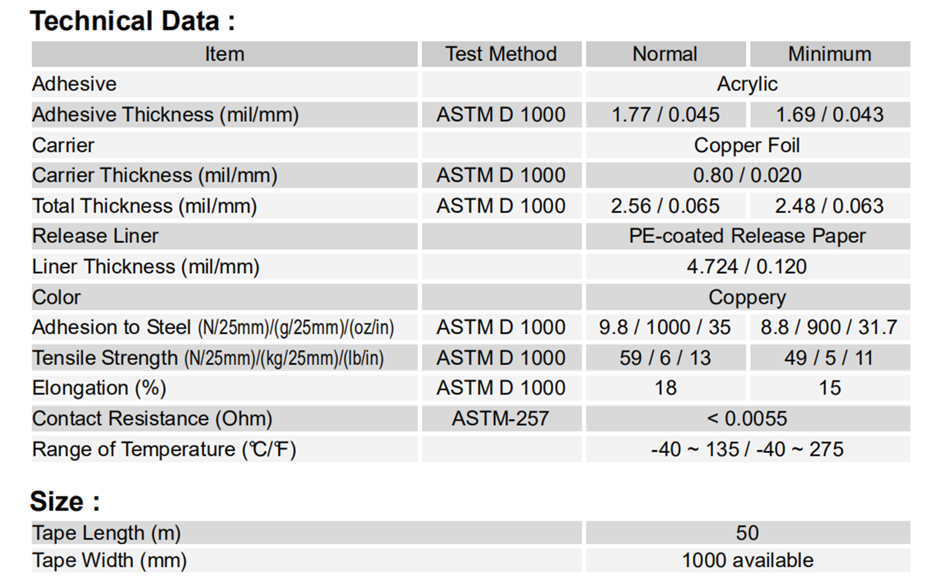
Task: Click the PE-coated Release Paper cell
Action: pos(747,236)
